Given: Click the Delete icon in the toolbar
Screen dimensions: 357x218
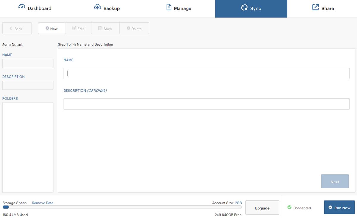Looking at the screenshot, I should 128,28.
